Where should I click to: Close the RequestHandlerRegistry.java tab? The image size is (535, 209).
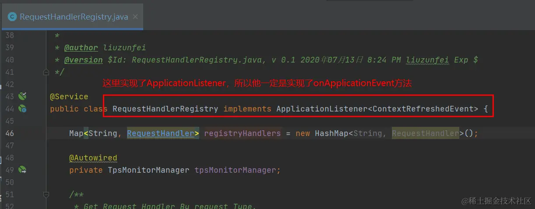tap(135, 17)
